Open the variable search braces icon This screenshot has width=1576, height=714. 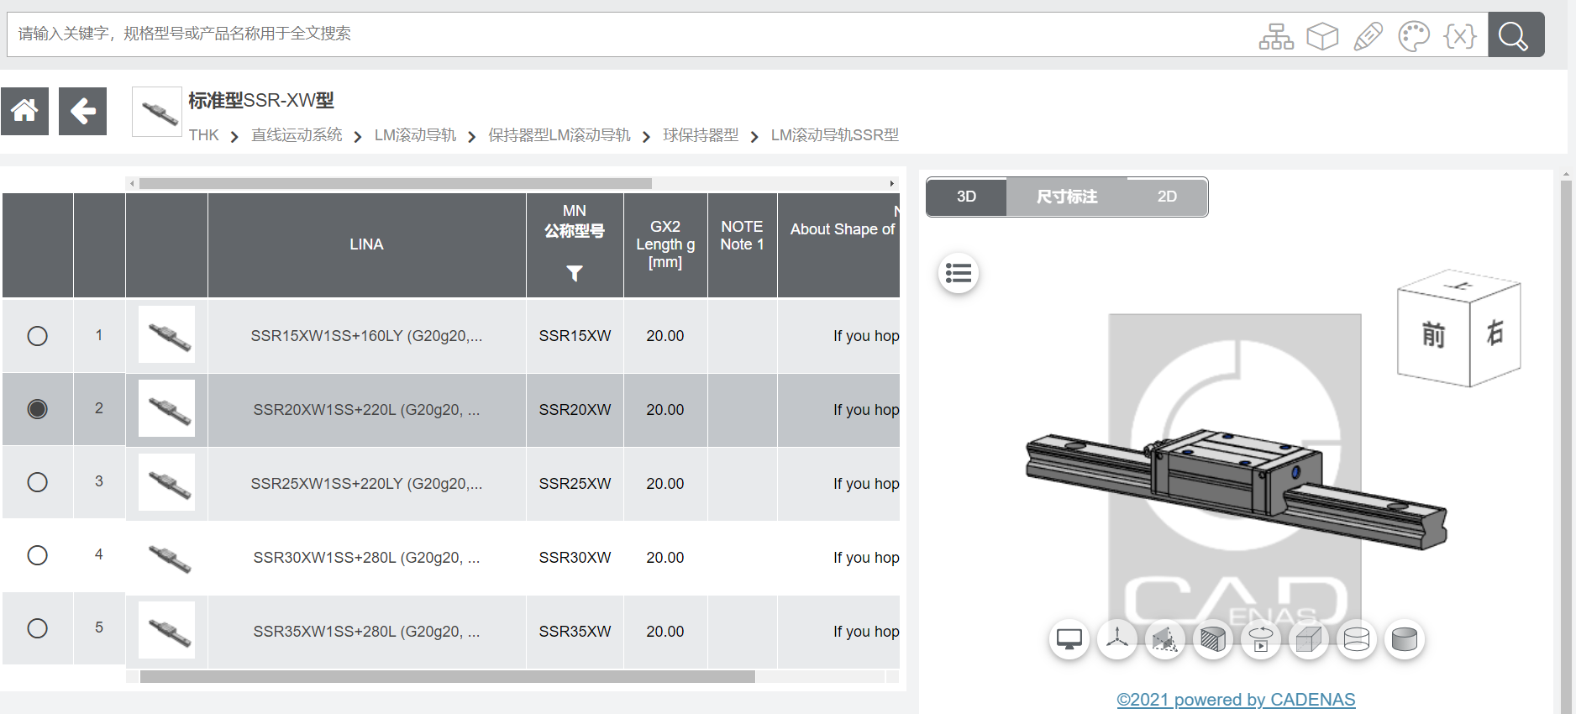tap(1460, 36)
